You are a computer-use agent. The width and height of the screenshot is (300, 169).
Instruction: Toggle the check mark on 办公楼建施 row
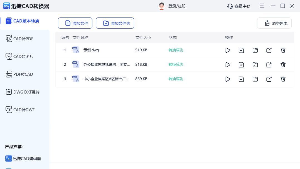[241, 65]
